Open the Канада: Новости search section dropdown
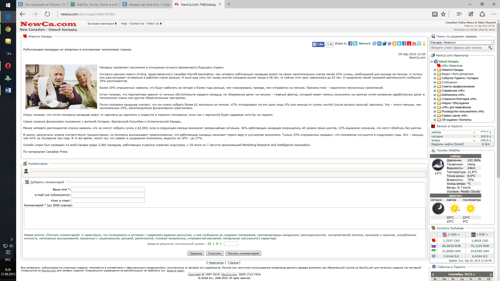Viewport: 500px width, 281px height. click(x=462, y=42)
